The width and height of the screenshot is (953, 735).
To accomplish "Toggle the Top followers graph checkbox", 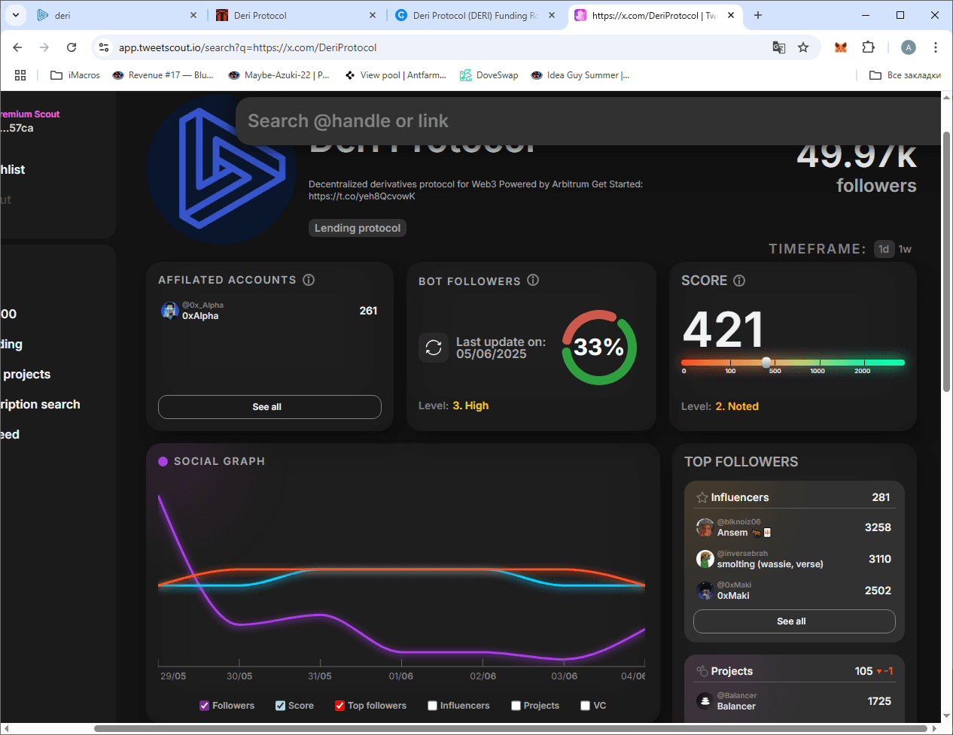I will (x=339, y=706).
